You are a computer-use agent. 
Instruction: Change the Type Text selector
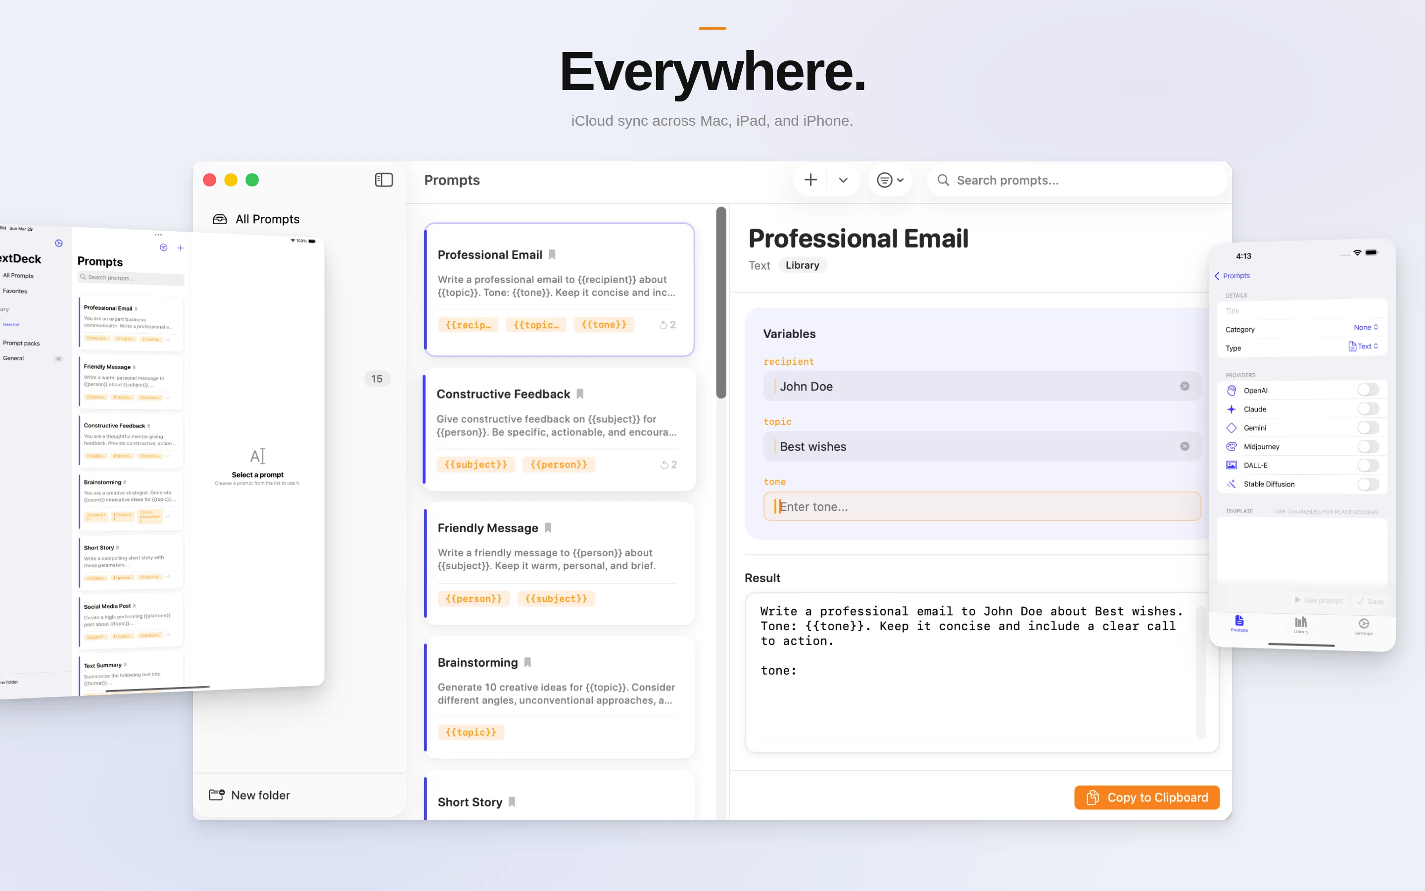[x=1364, y=346]
